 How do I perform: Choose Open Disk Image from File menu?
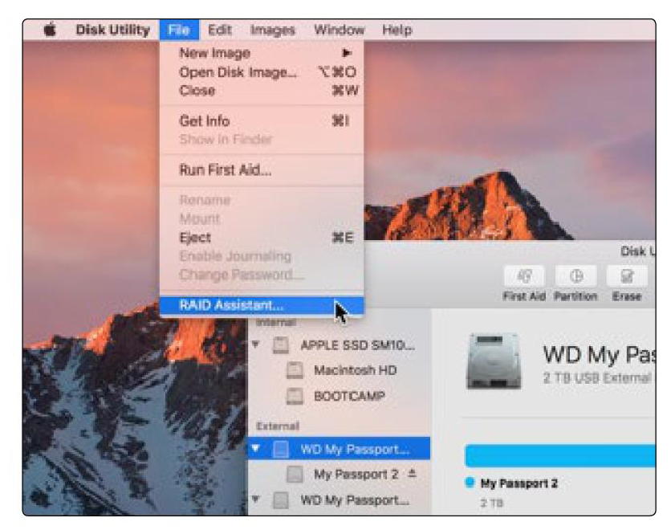tap(262, 72)
